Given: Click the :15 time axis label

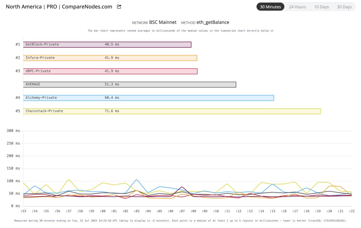Looking at the screenshot, I should 272,211.
